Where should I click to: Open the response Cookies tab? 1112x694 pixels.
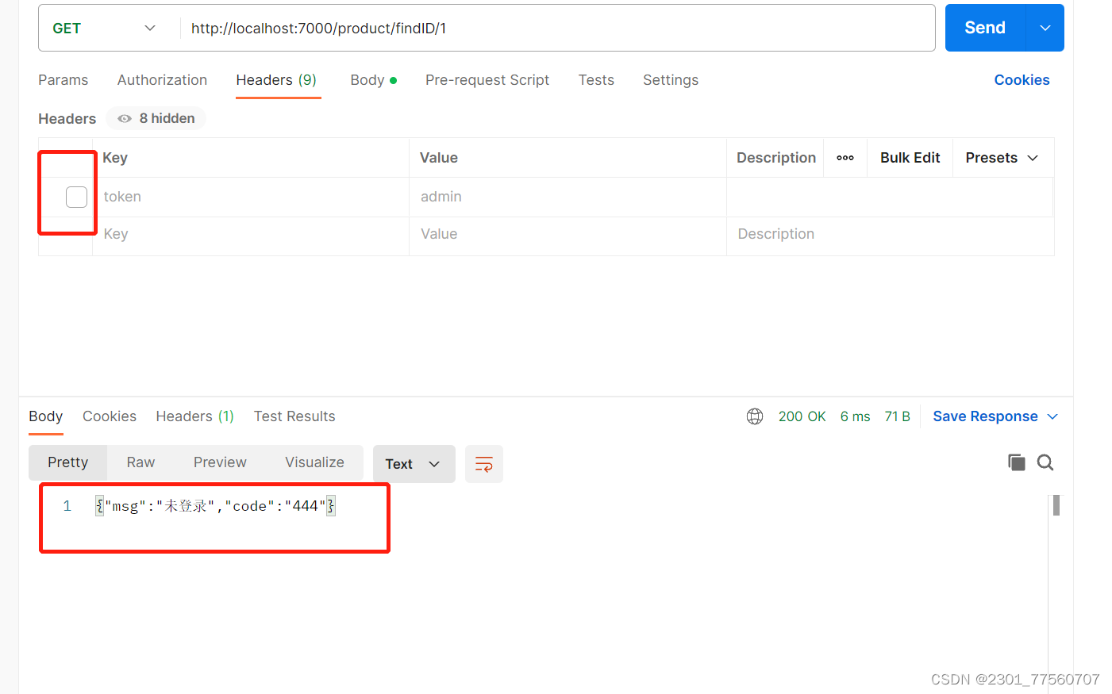pos(110,416)
